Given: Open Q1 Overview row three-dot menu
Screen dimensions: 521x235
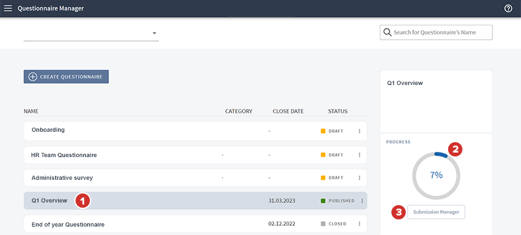Looking at the screenshot, I should point(362,201).
